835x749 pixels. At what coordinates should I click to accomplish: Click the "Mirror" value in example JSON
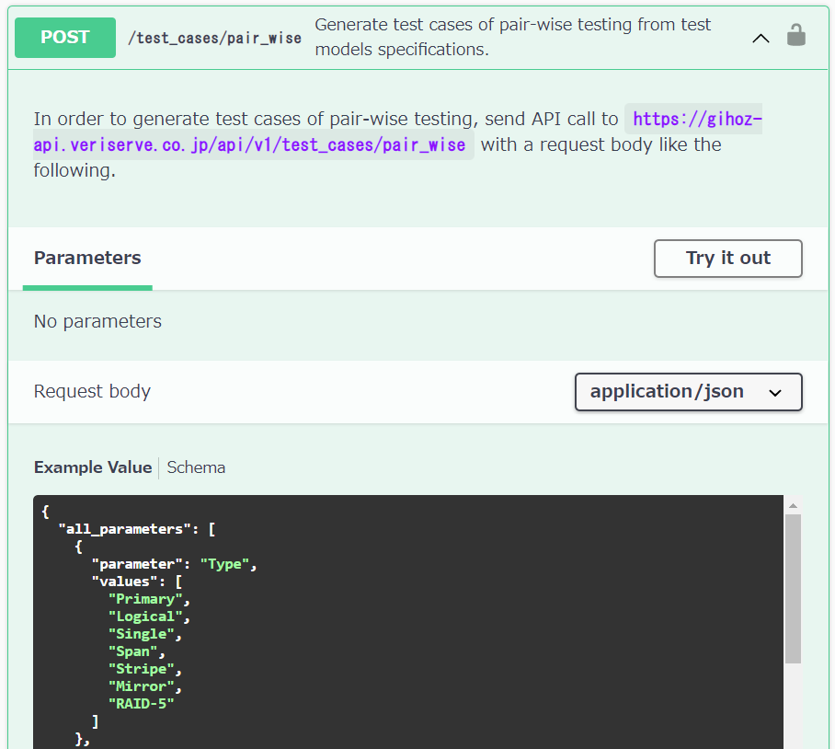pyautogui.click(x=141, y=686)
